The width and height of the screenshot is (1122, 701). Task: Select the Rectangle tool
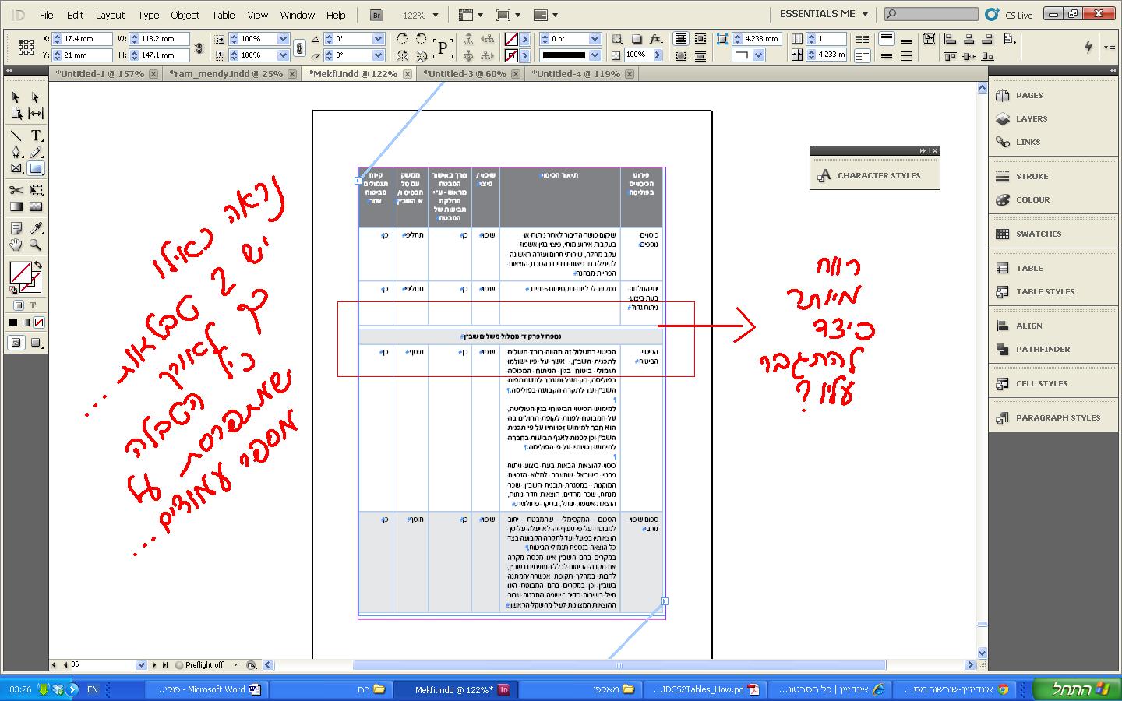click(x=35, y=168)
